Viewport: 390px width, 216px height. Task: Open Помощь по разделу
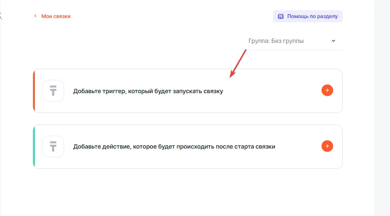312,16
